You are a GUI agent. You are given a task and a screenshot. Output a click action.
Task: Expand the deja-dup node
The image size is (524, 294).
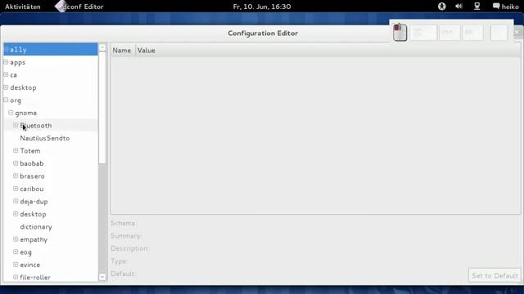click(16, 202)
